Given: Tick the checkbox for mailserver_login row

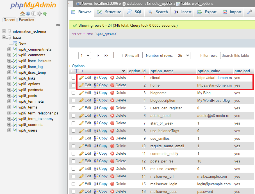Looking at the screenshot, I should coord(74,184).
